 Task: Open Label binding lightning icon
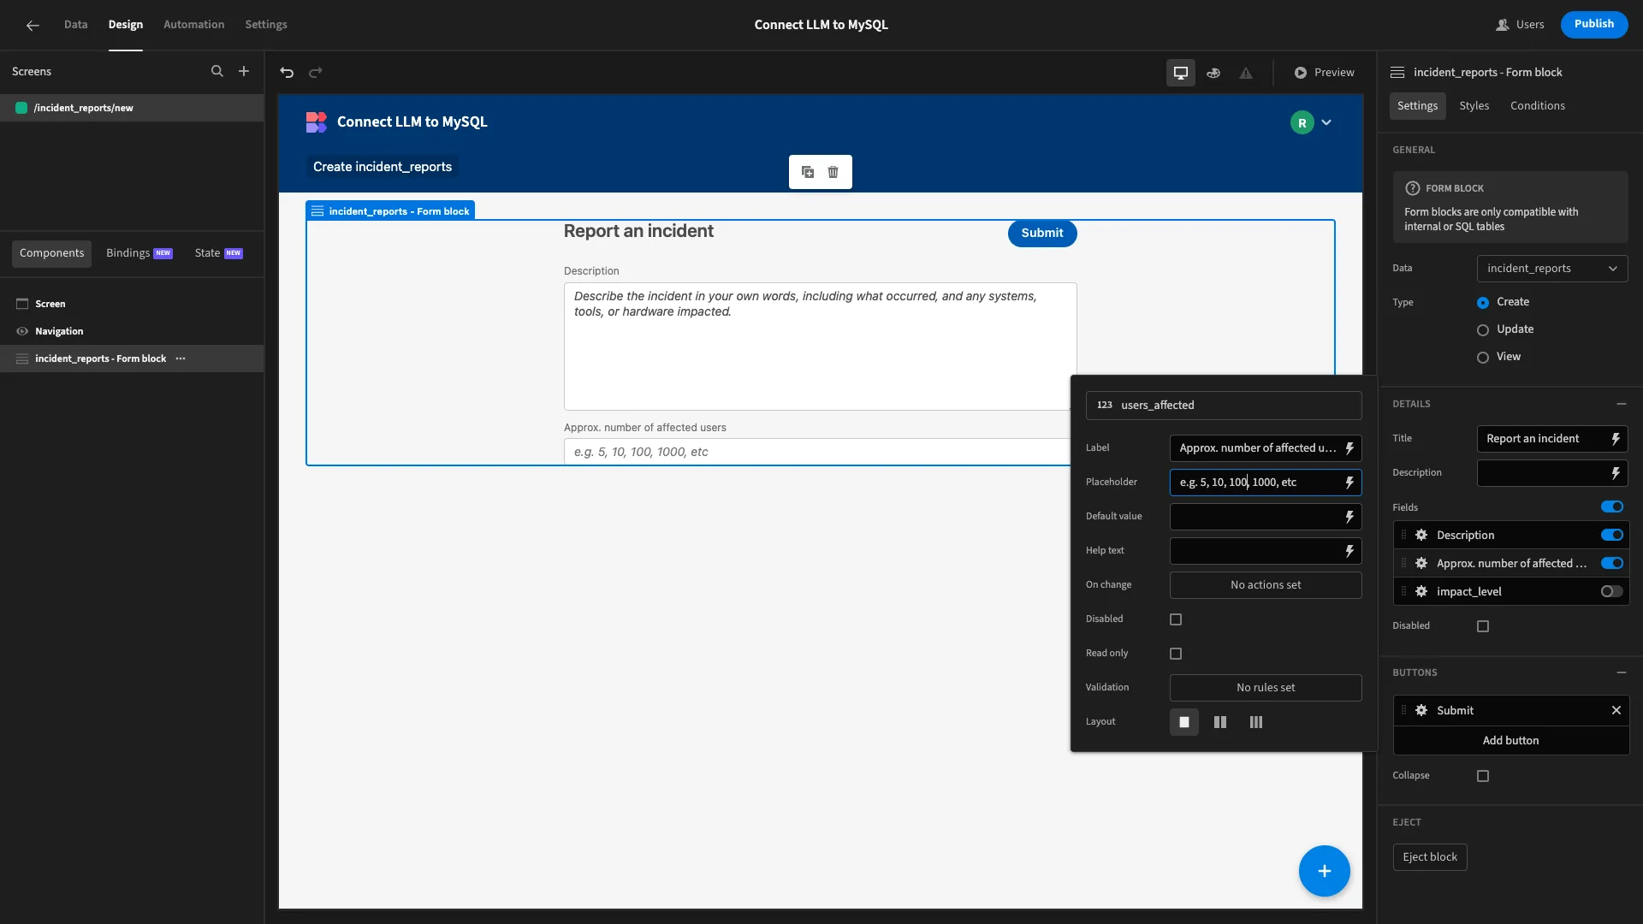click(x=1349, y=448)
